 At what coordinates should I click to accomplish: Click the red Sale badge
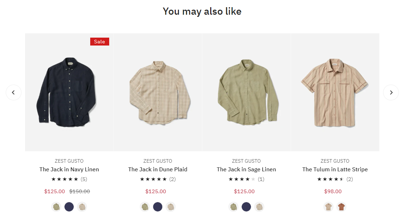click(x=100, y=42)
